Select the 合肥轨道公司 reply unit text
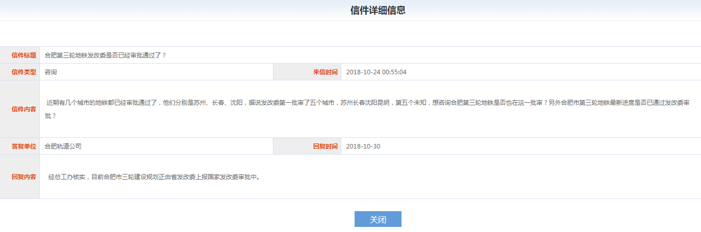This screenshot has width=701, height=232. (x=63, y=147)
